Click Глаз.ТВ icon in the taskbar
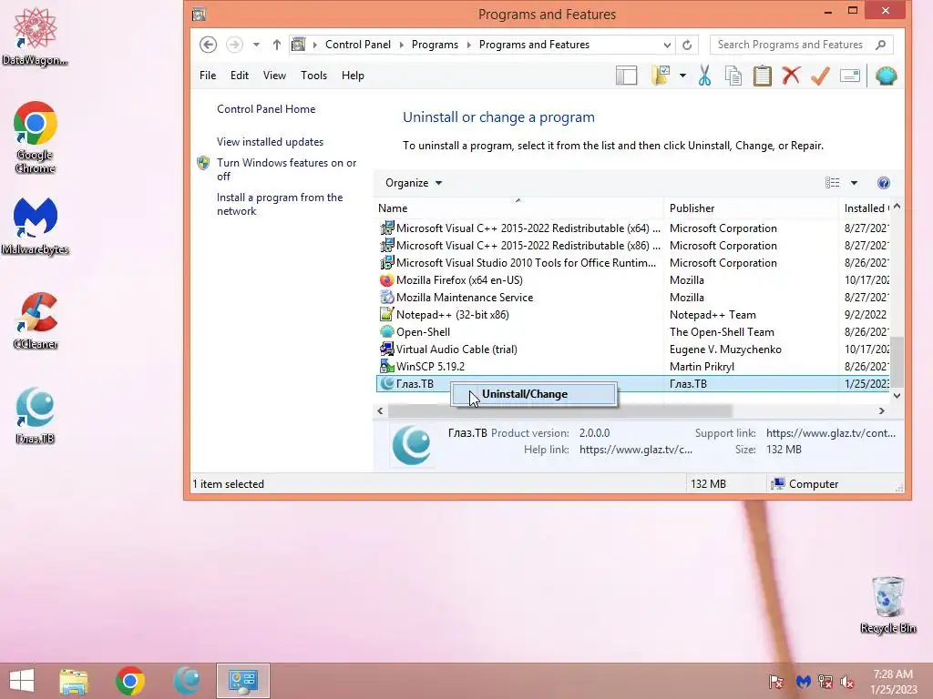Screen dimensions: 933x699 [186, 681]
